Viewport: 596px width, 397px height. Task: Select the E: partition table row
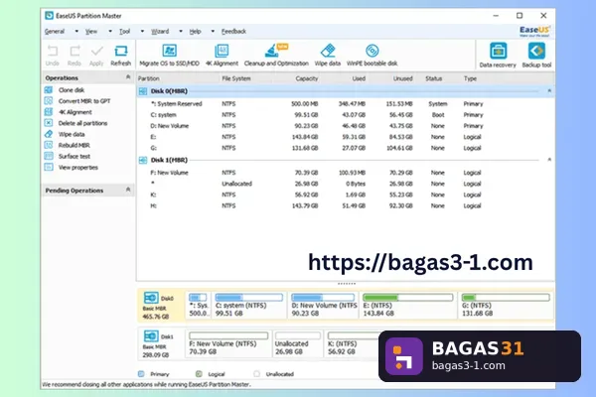[x=345, y=137]
